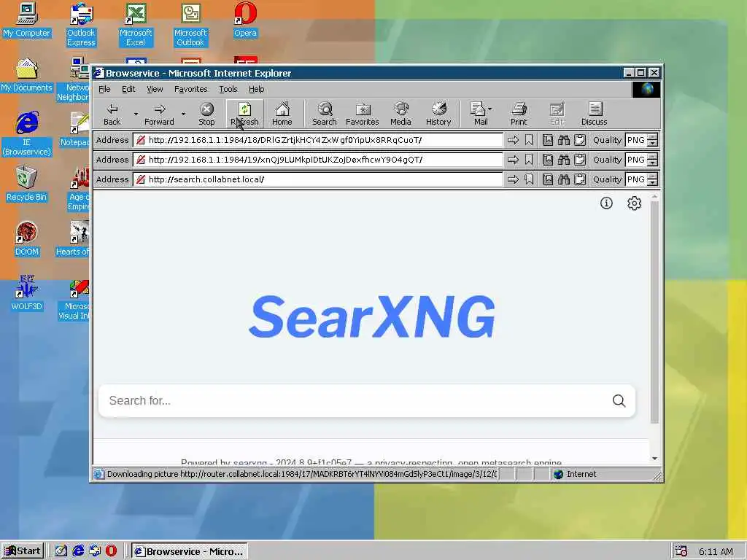Go to the Home page
Viewport: 747px width, 560px height.
click(x=282, y=114)
